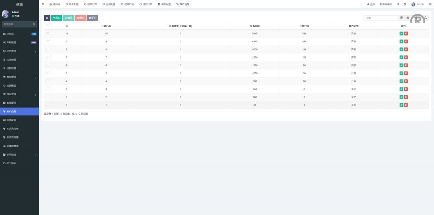
Task: Tick the checkbox for row with Id 8
Action: 48,49
